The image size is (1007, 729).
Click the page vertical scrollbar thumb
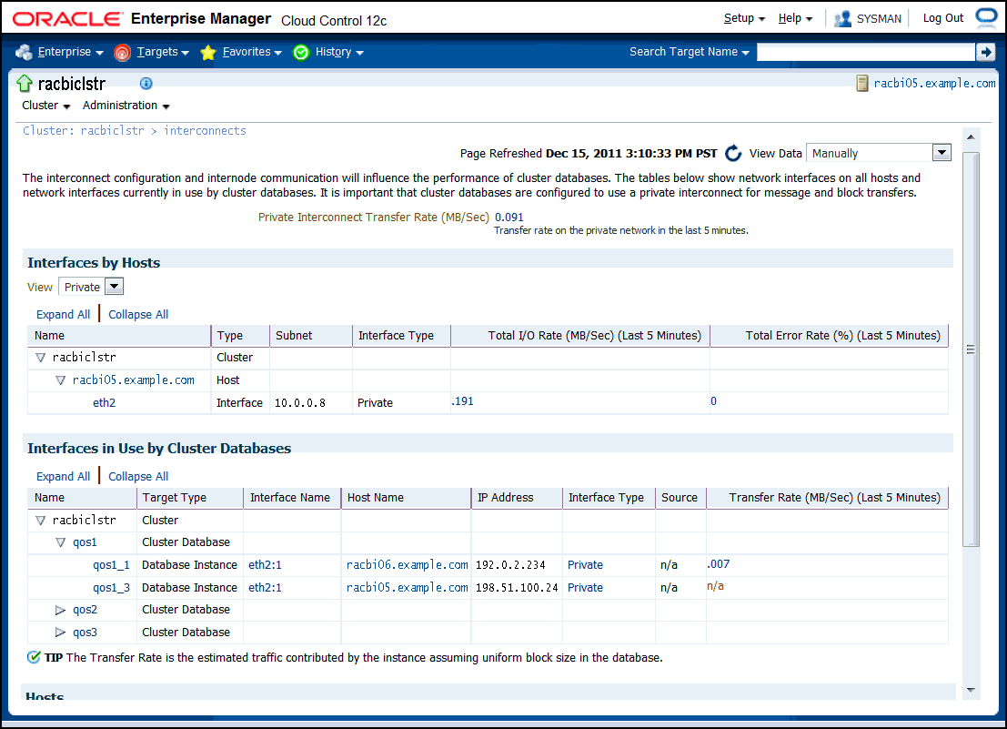[x=971, y=349]
